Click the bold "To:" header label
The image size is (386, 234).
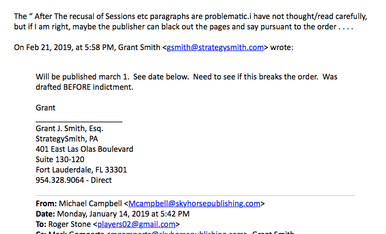[x=41, y=224]
